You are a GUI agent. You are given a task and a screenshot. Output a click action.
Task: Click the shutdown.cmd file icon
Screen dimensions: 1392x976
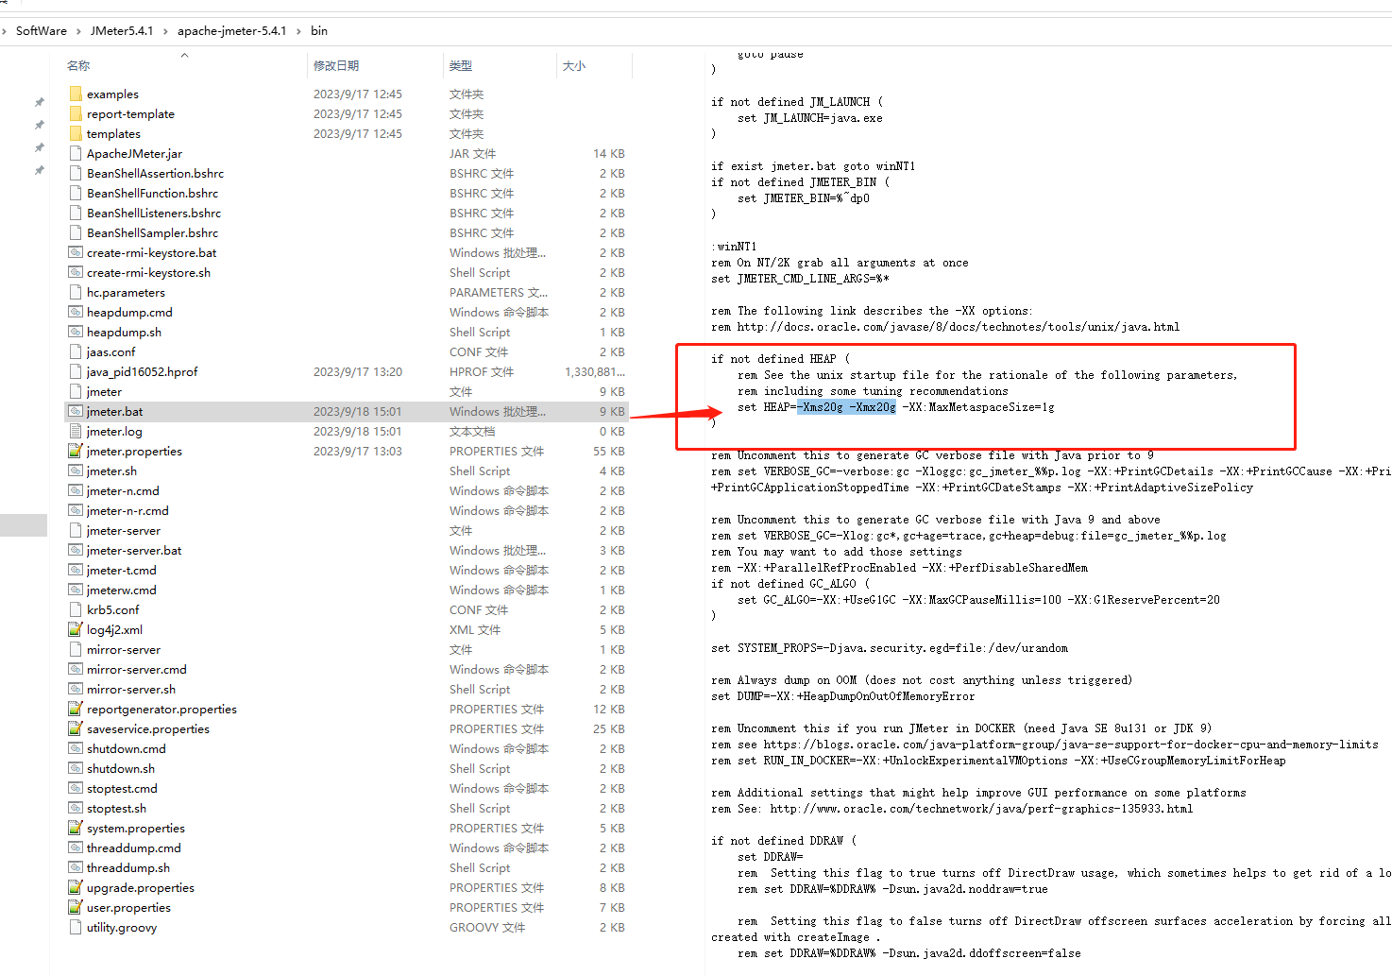[x=76, y=748]
